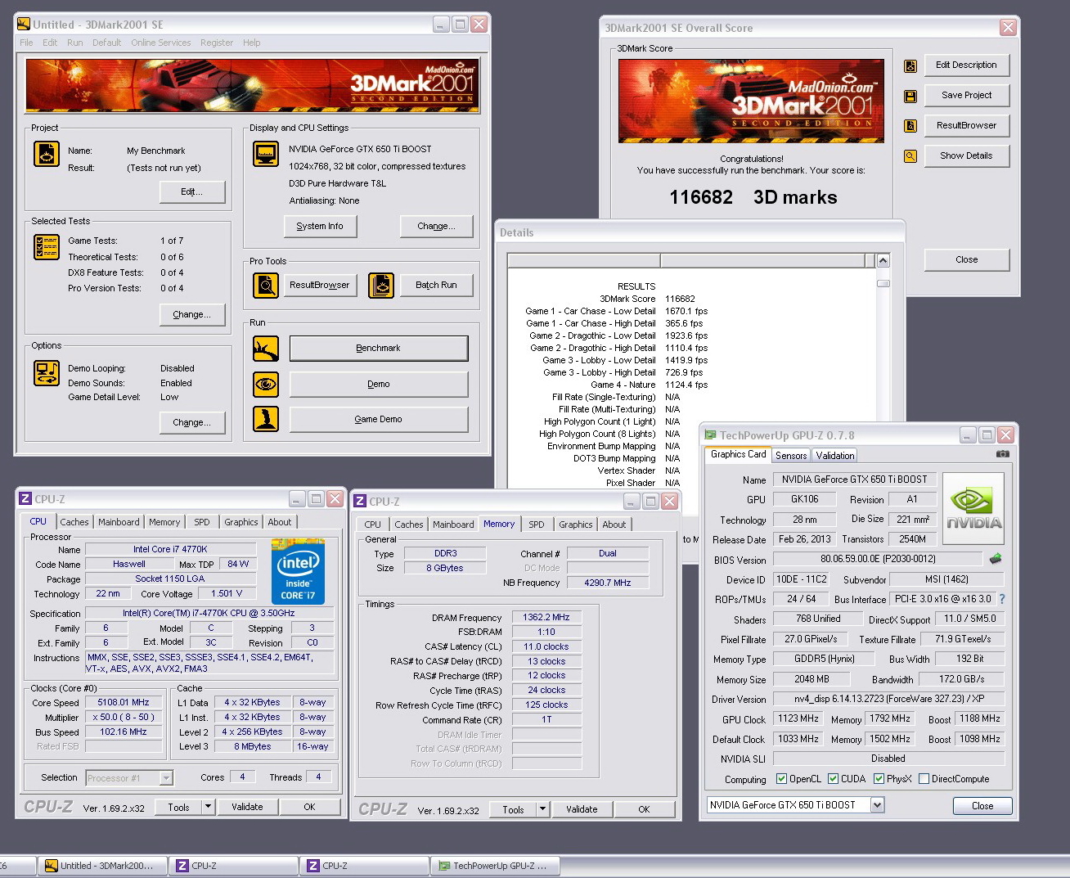Click the OK button in Memory CPU-Z window
1070x878 pixels.
pyautogui.click(x=644, y=809)
